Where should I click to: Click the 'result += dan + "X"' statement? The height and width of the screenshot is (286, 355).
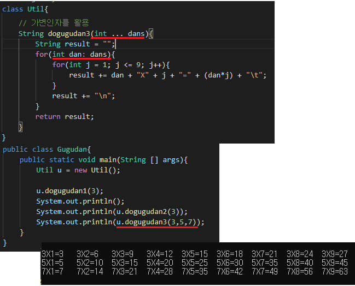(x=167, y=75)
